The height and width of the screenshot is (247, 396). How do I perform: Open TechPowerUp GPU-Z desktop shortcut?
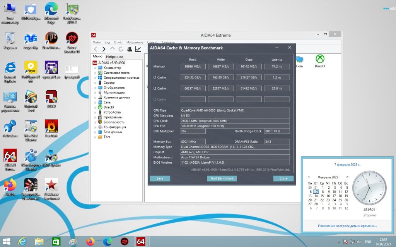pyautogui.click(x=72, y=13)
